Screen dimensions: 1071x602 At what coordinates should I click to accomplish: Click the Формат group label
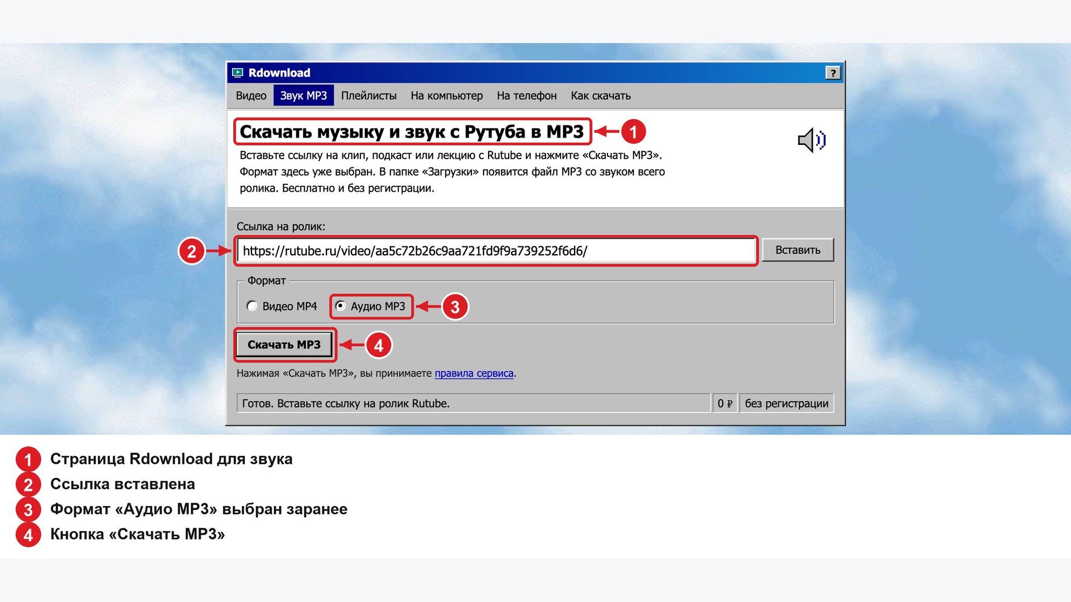(x=267, y=281)
